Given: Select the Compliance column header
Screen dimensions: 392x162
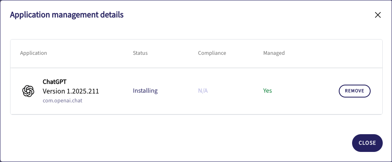Looking at the screenshot, I should coord(212,53).
